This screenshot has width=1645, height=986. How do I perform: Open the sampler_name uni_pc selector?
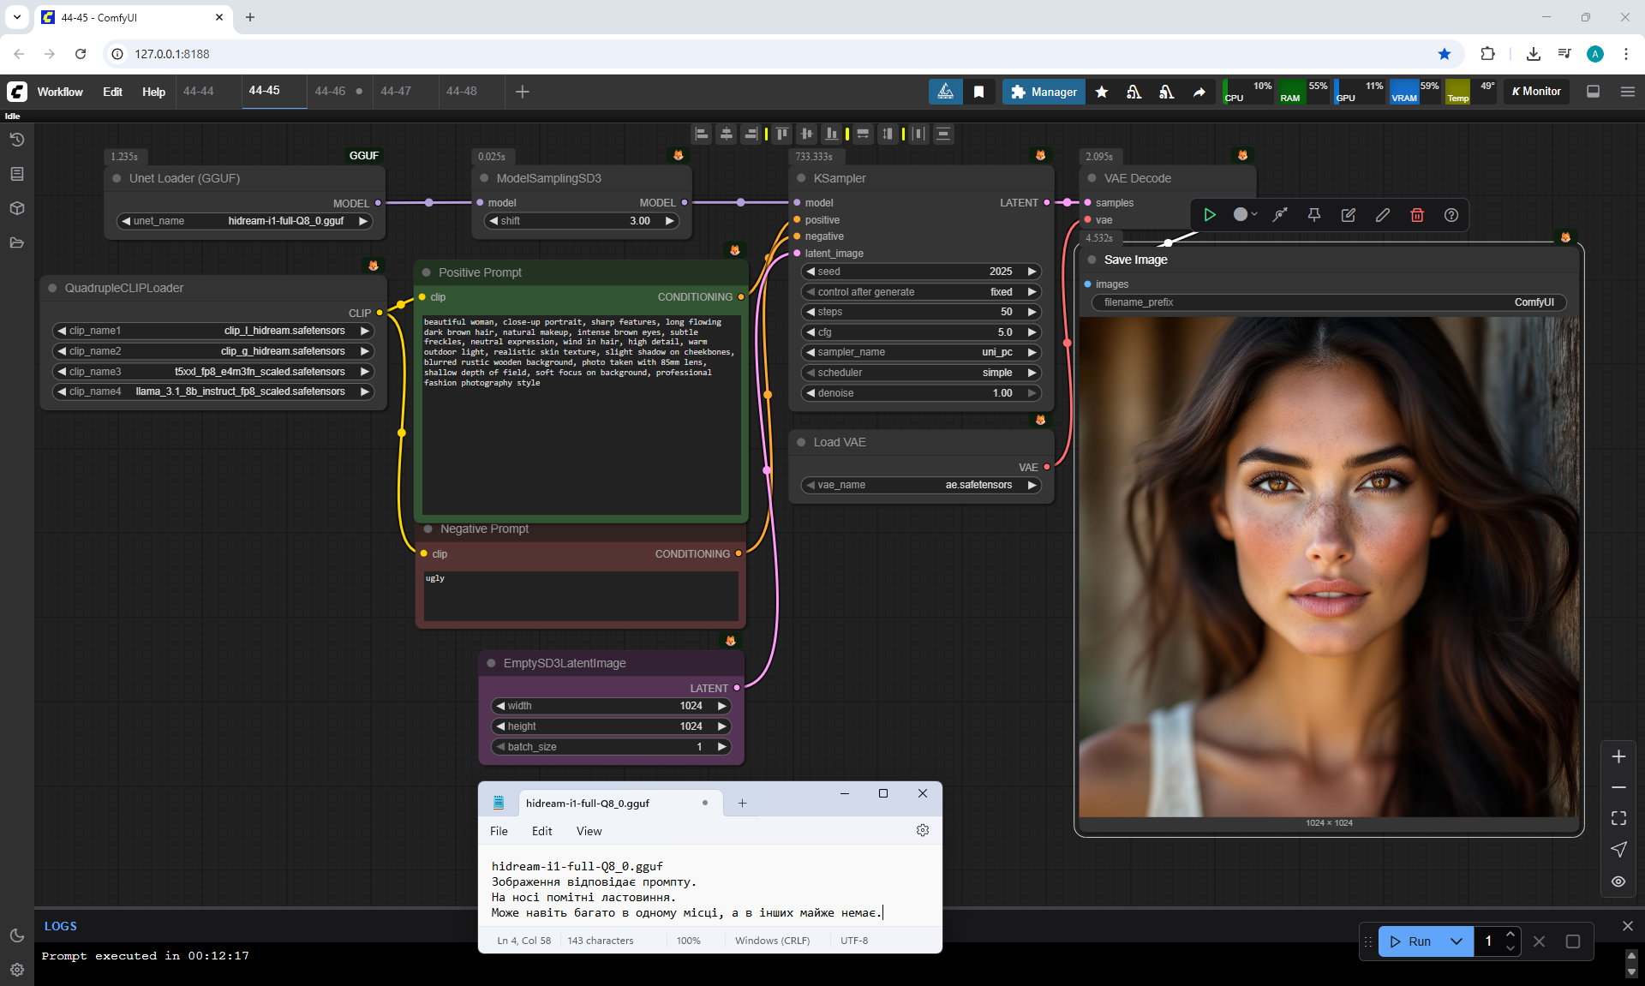(x=920, y=352)
